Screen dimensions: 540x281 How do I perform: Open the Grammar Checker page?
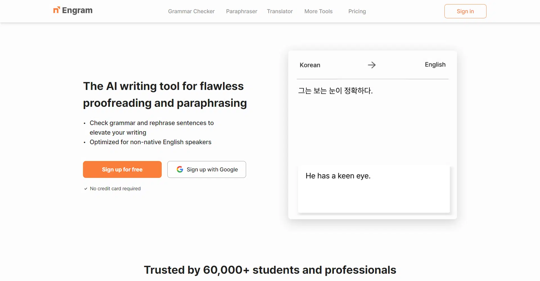(x=191, y=11)
